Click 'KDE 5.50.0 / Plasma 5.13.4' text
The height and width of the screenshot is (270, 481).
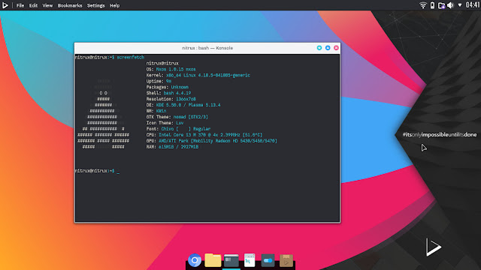189,105
